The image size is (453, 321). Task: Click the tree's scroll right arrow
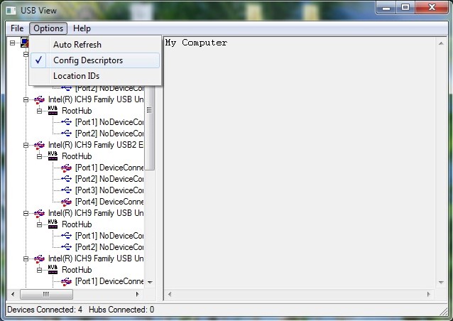[138, 295]
